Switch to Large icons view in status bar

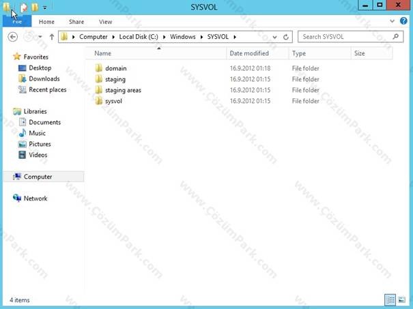(401, 299)
